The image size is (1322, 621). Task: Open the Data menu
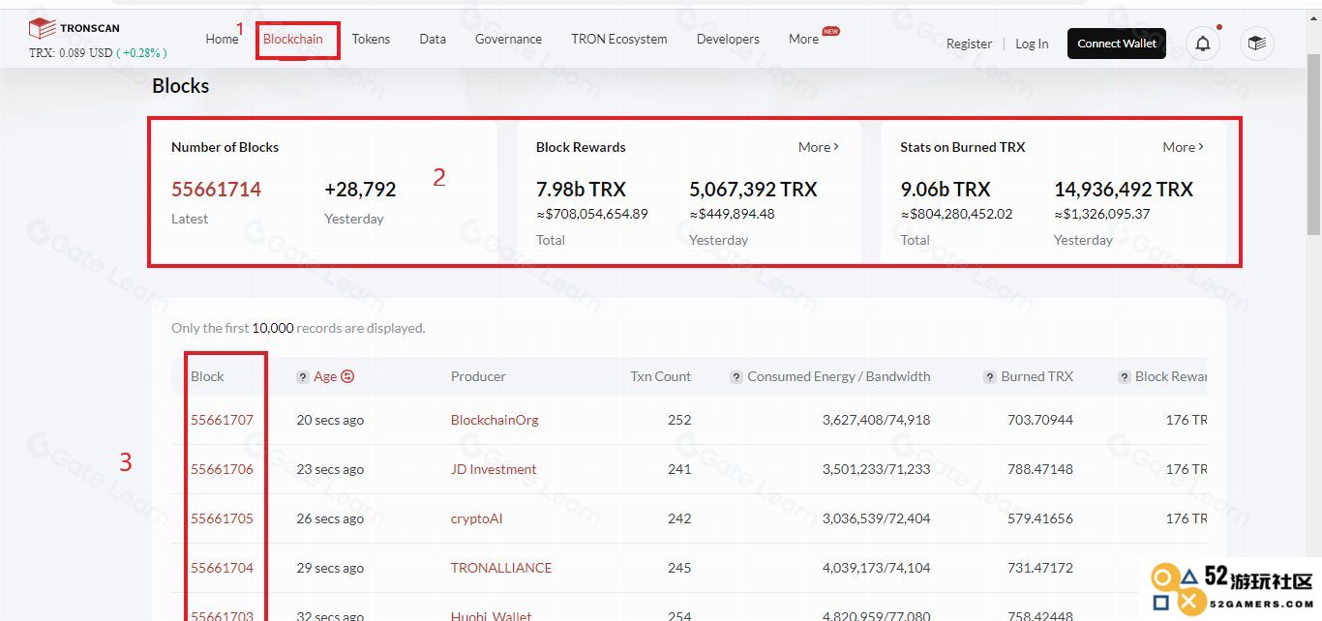coord(433,39)
